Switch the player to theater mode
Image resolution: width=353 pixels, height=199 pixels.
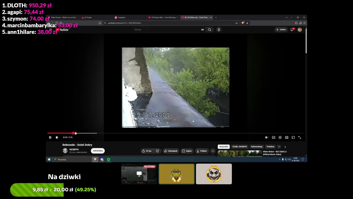[287, 137]
